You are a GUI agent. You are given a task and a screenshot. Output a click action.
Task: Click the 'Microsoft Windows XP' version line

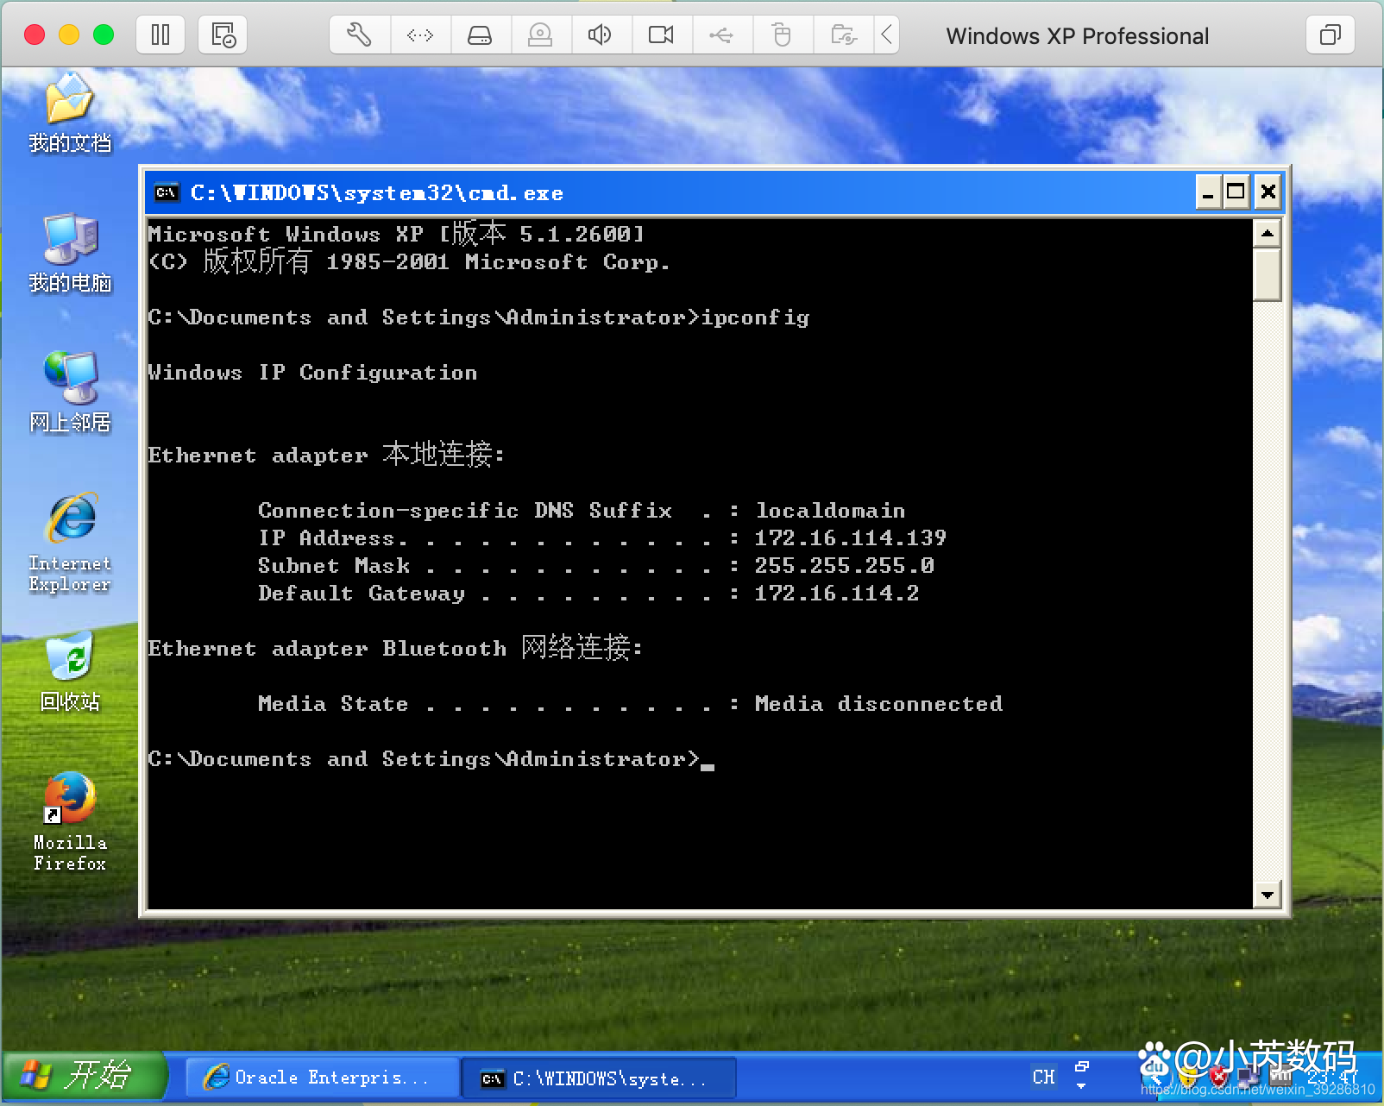pyautogui.click(x=396, y=234)
